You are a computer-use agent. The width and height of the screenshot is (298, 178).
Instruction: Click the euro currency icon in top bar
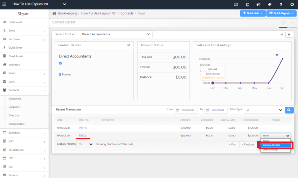[x=247, y=4]
